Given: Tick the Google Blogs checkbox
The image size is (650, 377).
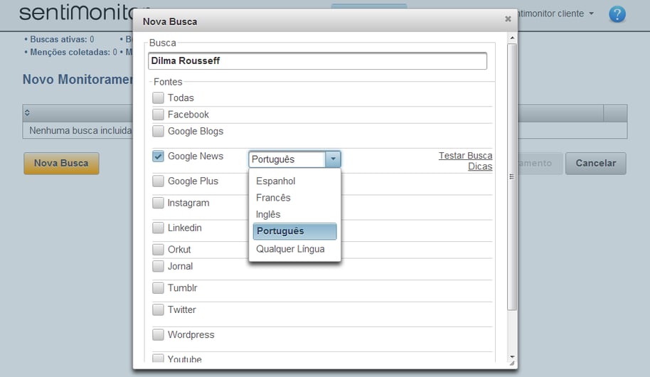Looking at the screenshot, I should 158,131.
